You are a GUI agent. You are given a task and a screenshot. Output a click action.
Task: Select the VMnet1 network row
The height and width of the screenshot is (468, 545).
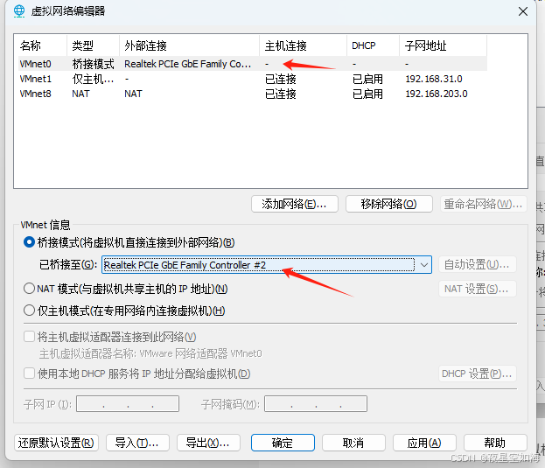(x=252, y=79)
